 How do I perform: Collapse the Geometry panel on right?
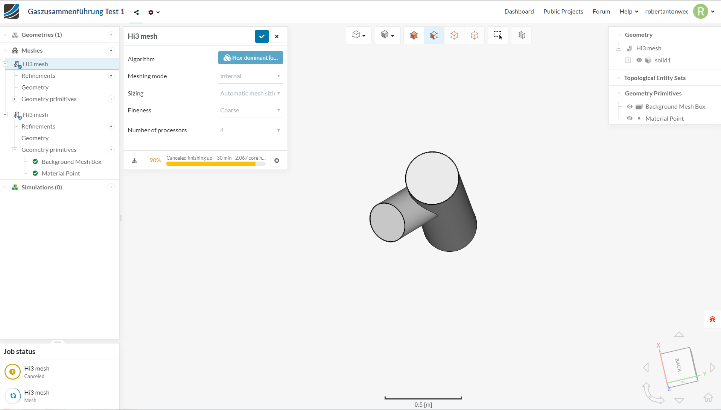click(x=619, y=35)
